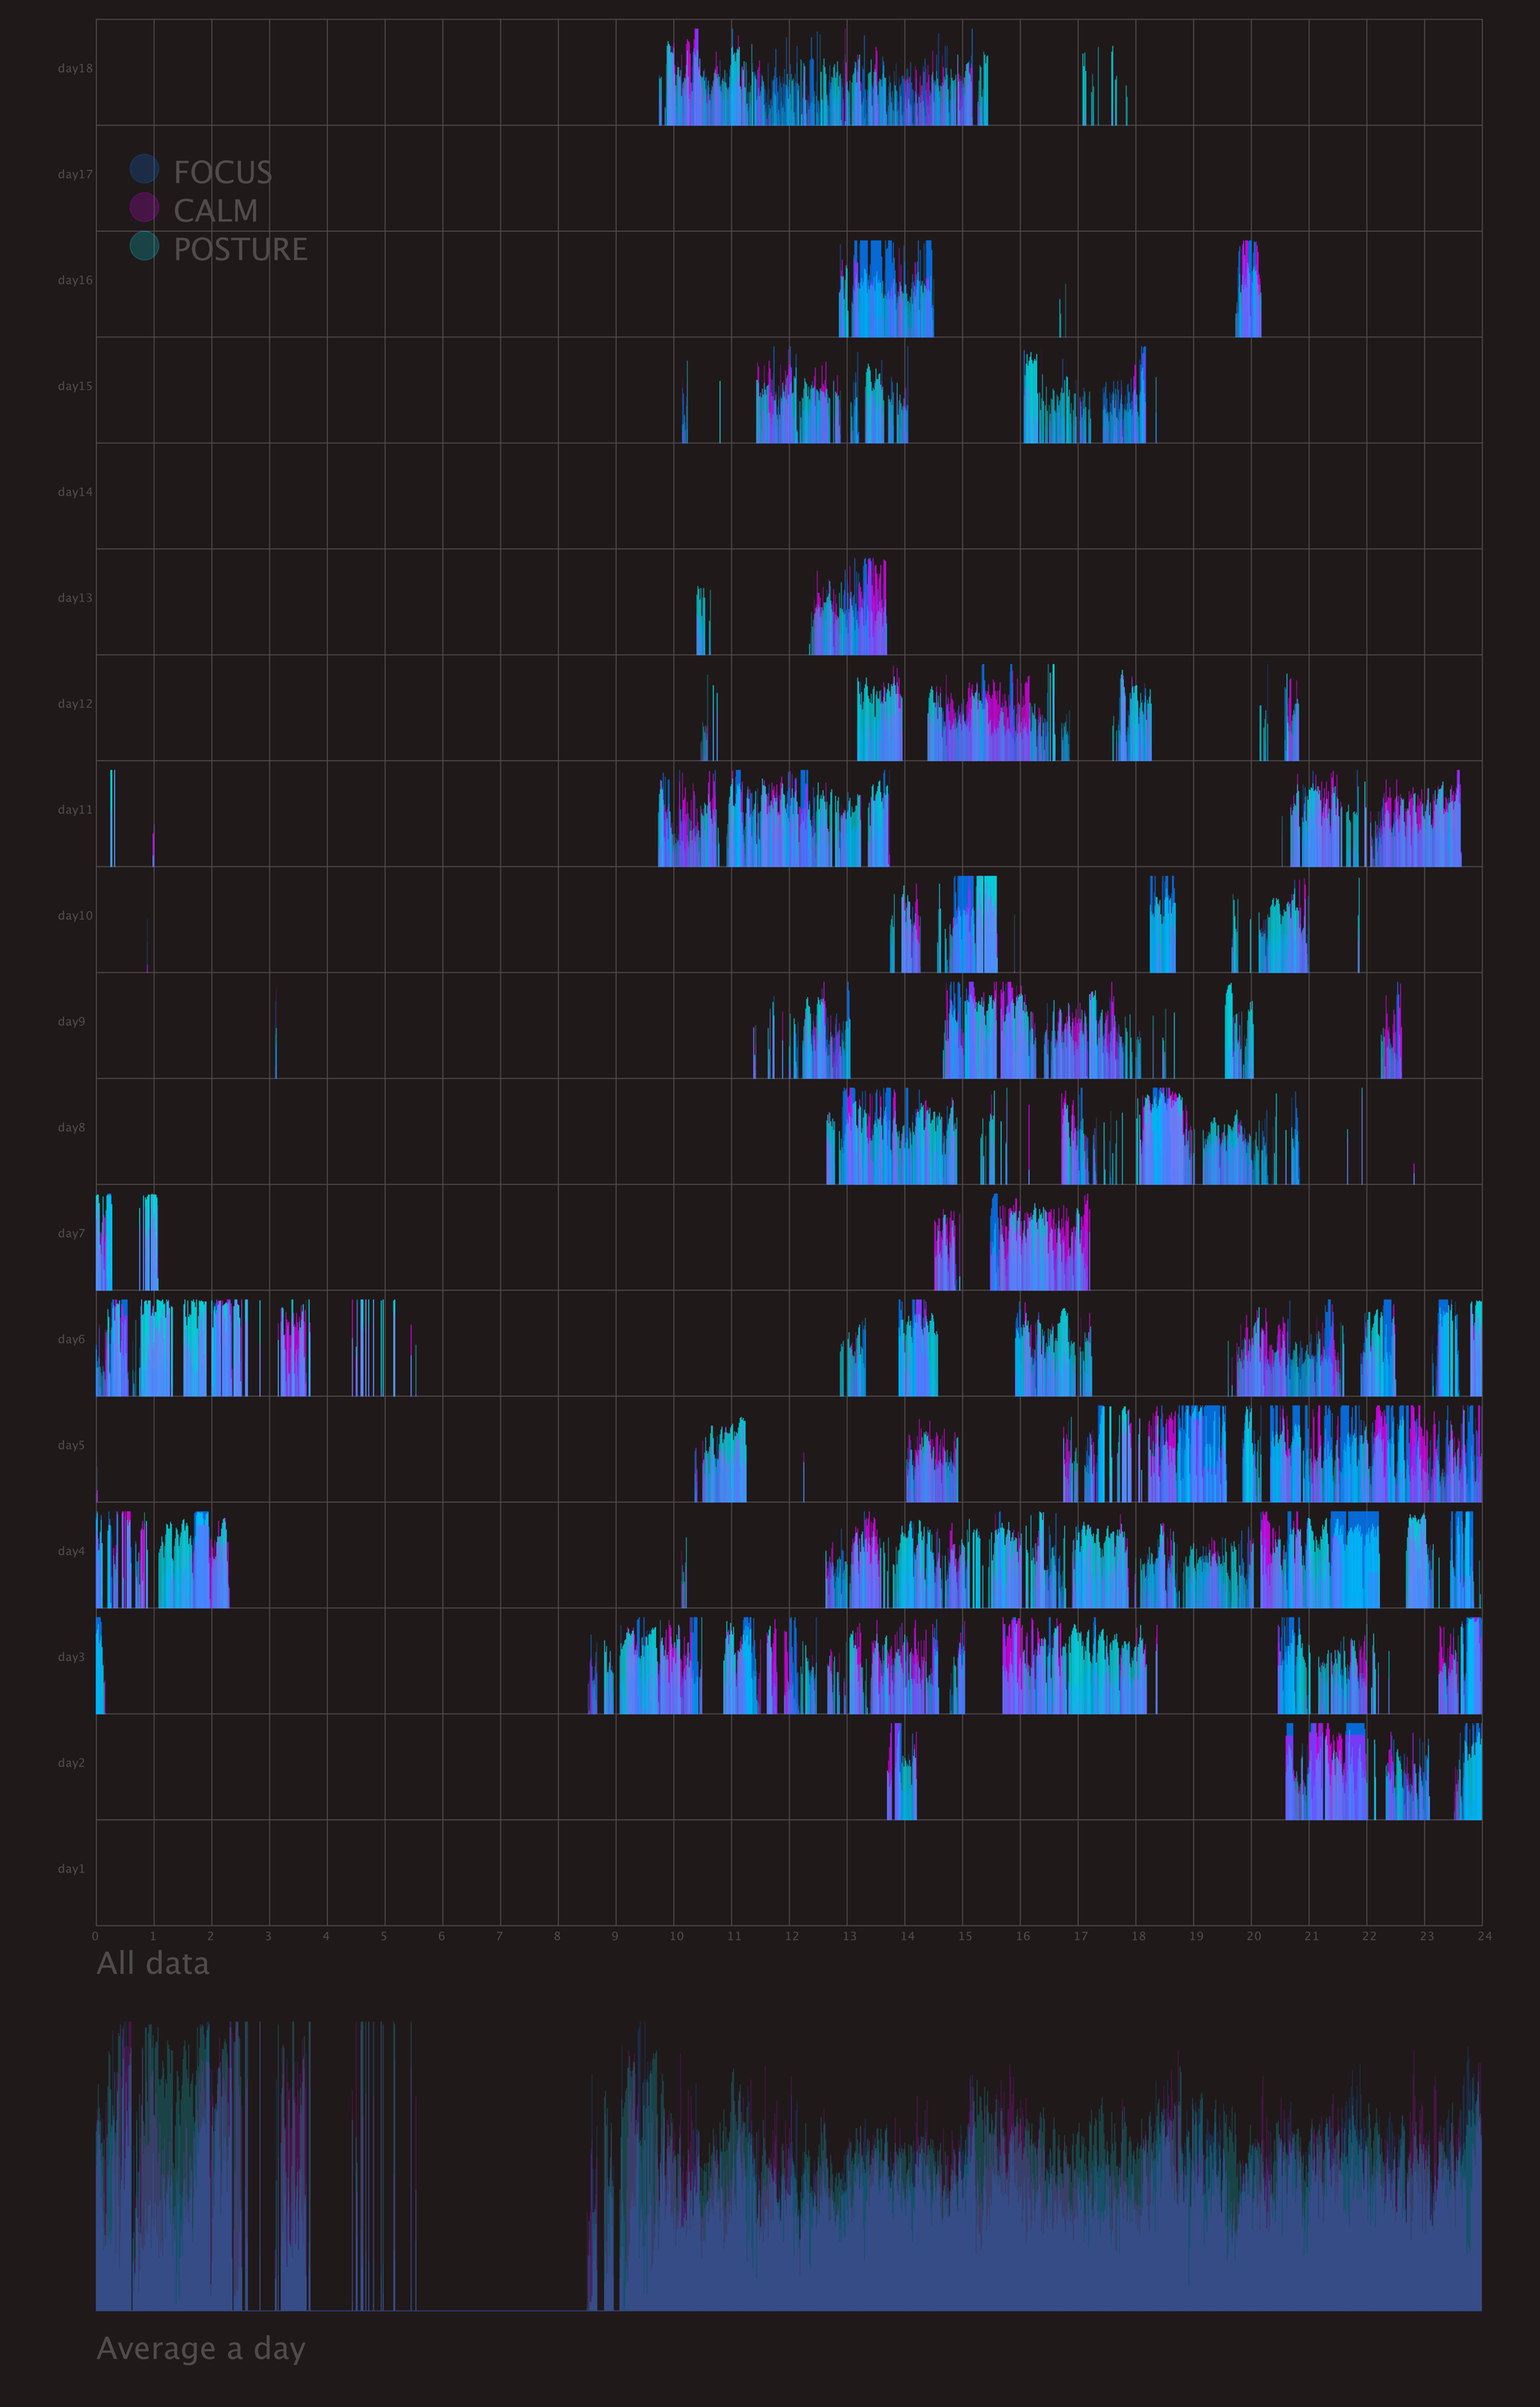Select the day14 row label
Screen dimensions: 1540x2407
75,492
